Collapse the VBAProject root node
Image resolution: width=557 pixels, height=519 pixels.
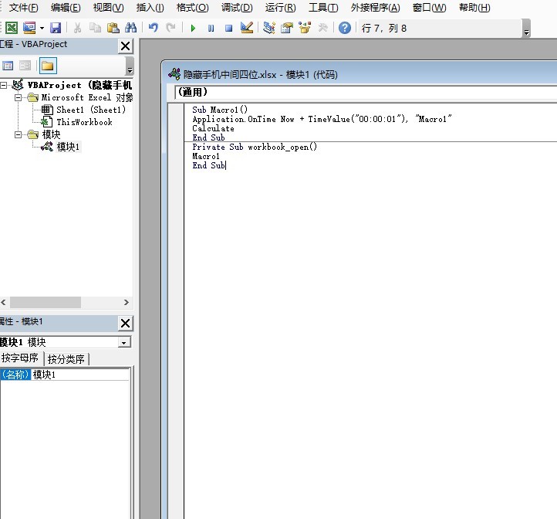[x=4, y=86]
